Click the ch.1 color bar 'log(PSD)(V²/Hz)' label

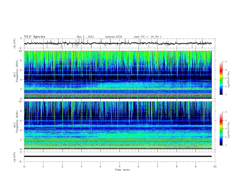(x=229, y=79)
